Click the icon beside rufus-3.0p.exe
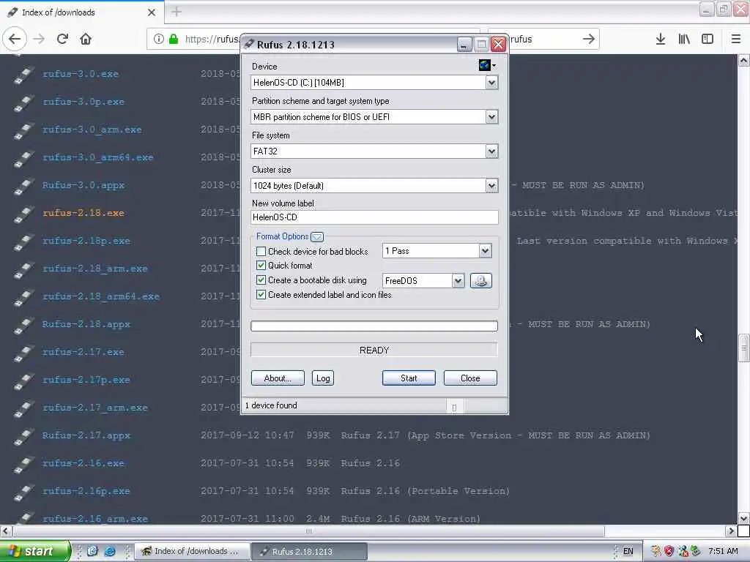Image resolution: width=750 pixels, height=562 pixels. pos(24,102)
